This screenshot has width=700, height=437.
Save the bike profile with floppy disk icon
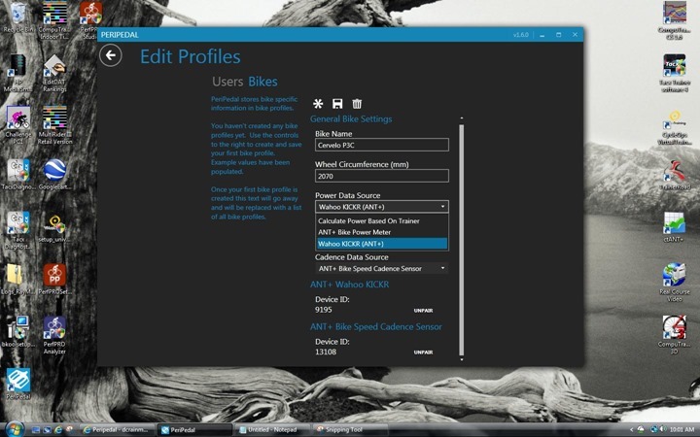coord(337,104)
